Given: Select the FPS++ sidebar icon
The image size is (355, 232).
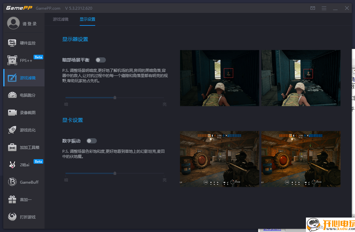Looking at the screenshot, I should coord(12,60).
